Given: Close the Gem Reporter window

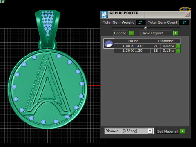Looking at the screenshot, I should [x=187, y=14].
